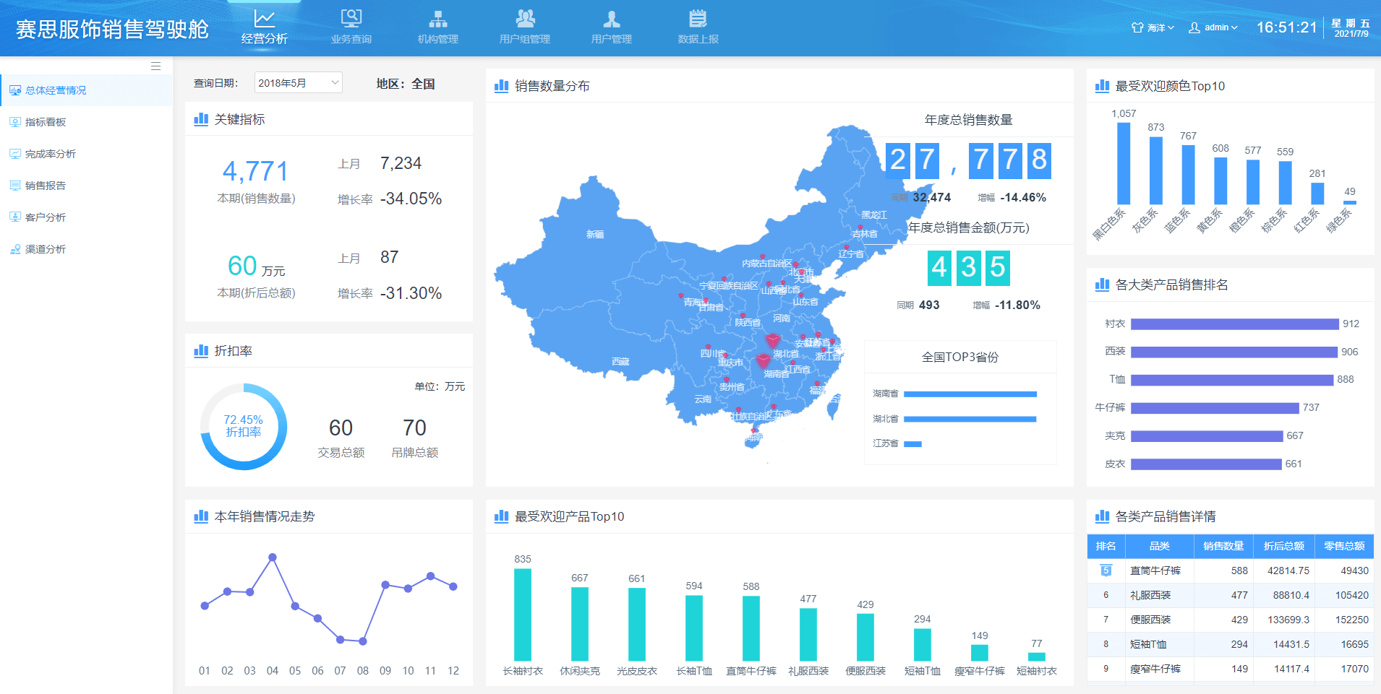Click the April peak point on trend line
1381x694 pixels.
coord(273,558)
